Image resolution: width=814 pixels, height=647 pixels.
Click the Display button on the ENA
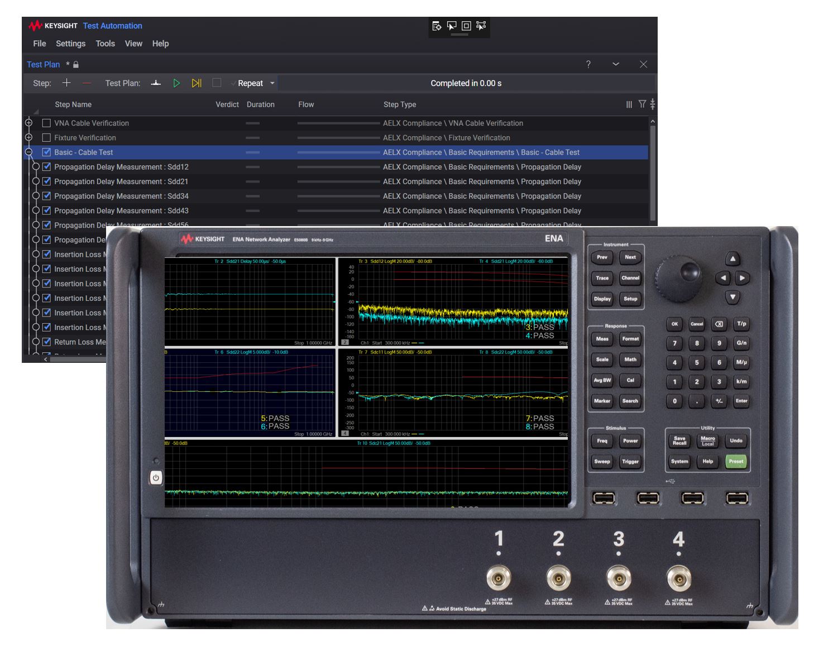[602, 299]
